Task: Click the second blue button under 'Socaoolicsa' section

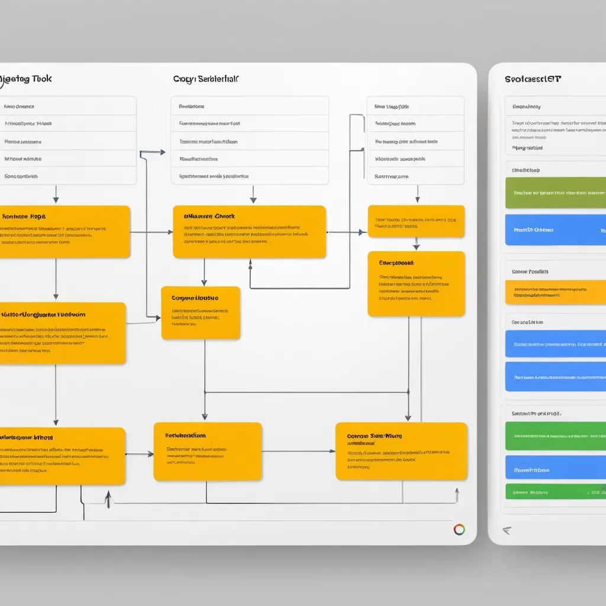Action: coord(555,377)
